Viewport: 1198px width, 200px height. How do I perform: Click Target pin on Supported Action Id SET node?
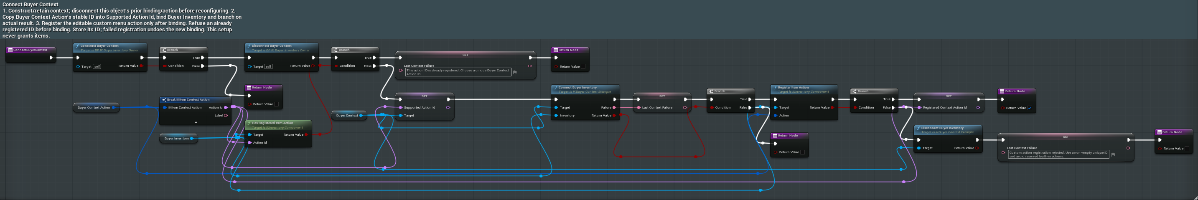(x=400, y=115)
